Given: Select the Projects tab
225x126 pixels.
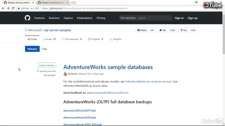Looking at the screenshot, I should coord(95,39).
